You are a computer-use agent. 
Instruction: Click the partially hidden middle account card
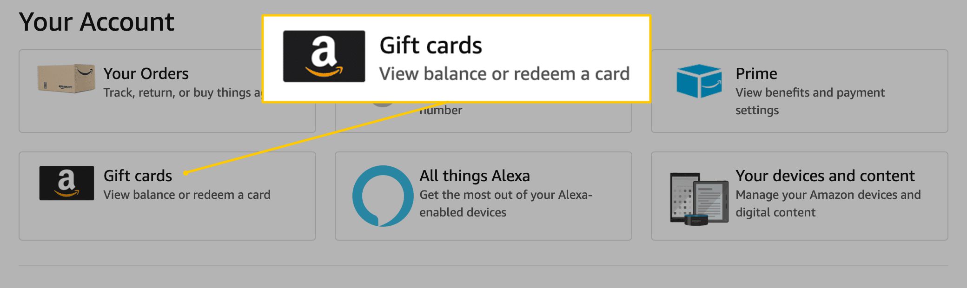click(483, 118)
